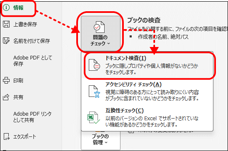Click the ブックの検査 heading text
Image resolution: width=228 pixels, height=151 pixels.
[x=144, y=20]
